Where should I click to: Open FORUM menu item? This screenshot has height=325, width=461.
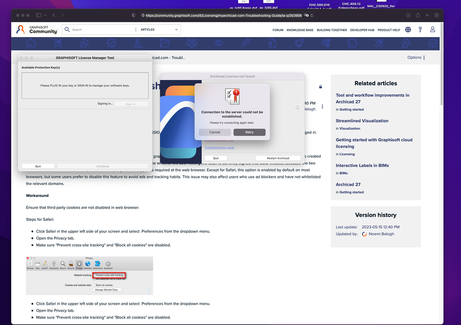pyautogui.click(x=277, y=30)
